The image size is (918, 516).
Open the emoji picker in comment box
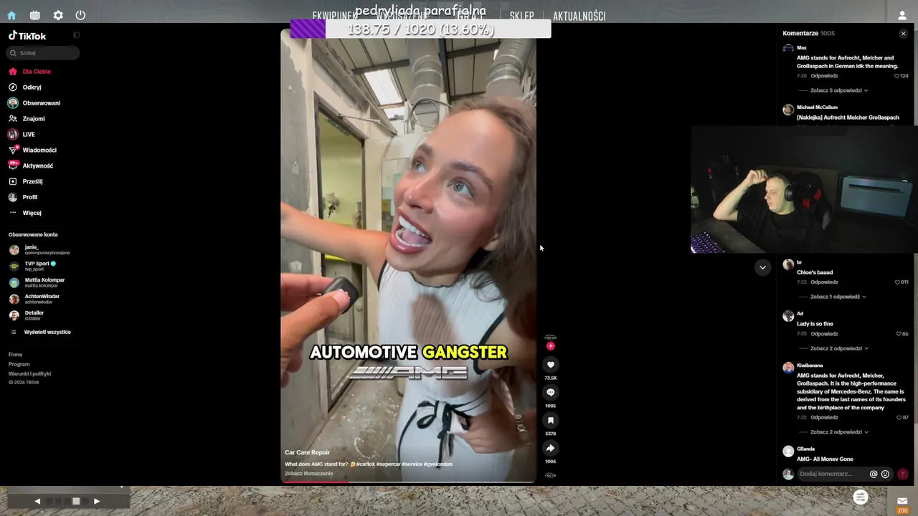point(885,474)
